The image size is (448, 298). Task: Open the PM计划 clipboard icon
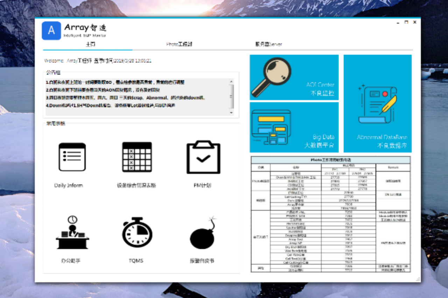(x=203, y=157)
